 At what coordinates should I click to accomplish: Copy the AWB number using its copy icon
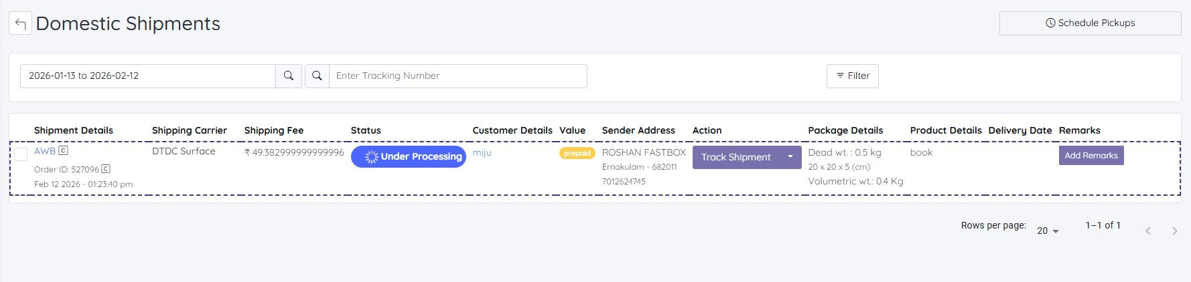(63, 151)
